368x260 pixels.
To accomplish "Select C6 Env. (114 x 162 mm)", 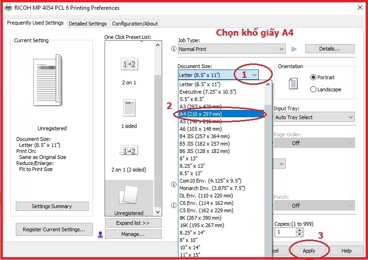I will point(221,203).
